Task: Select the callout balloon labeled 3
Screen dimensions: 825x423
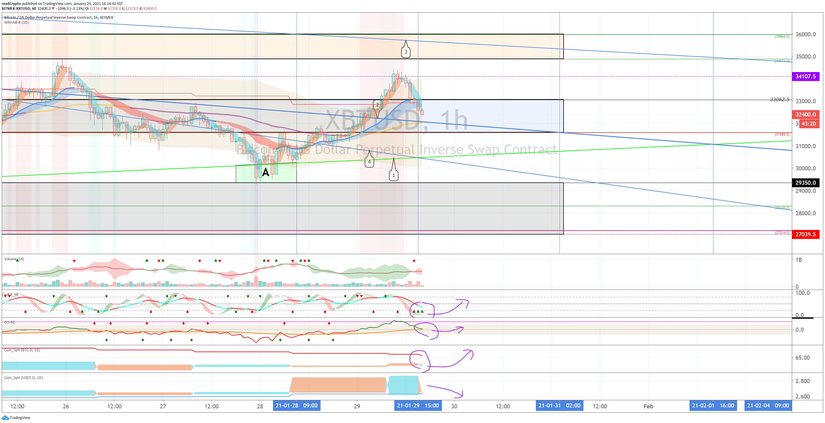Action: tap(406, 52)
